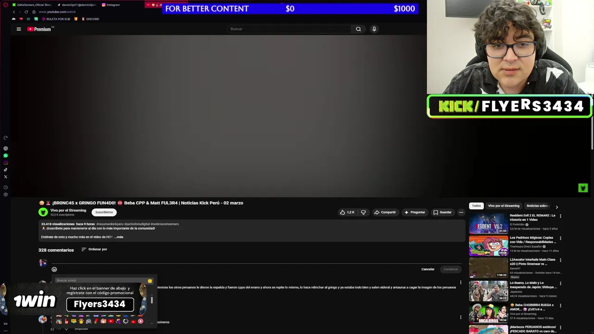Screen dimensions: 594x334
Task: Open three-dot menu on first comment
Action: click(x=461, y=283)
